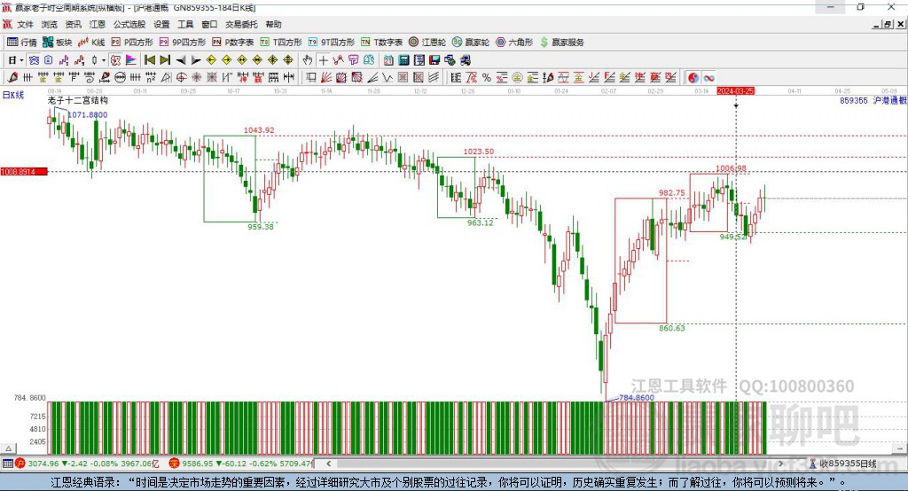Jump to last bar icon
This screenshot has height=491, width=908.
165,60
